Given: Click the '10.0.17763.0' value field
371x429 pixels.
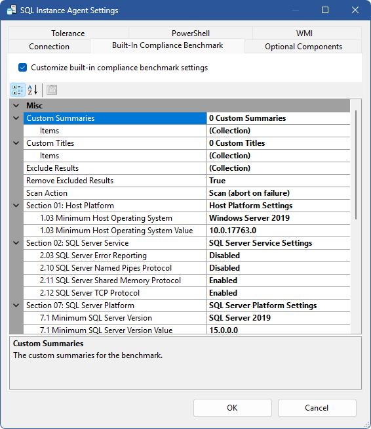Looking at the screenshot, I should click(x=279, y=231).
